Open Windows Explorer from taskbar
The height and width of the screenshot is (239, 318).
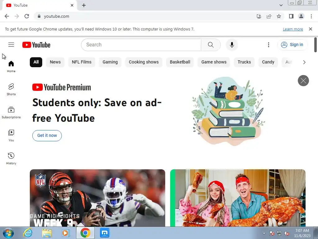tap(47, 233)
